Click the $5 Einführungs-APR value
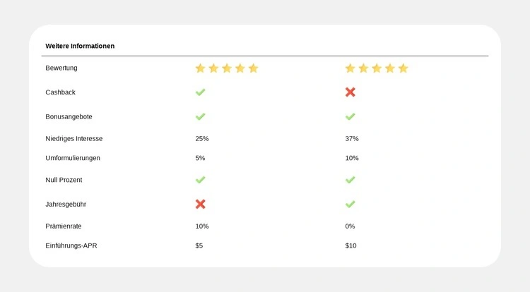 [x=199, y=245]
